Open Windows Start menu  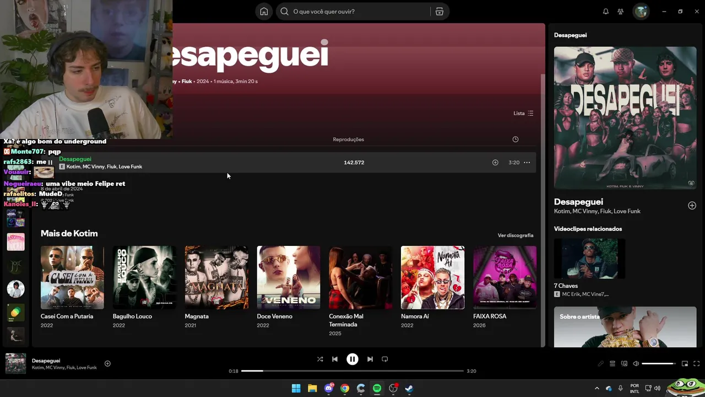click(x=296, y=388)
